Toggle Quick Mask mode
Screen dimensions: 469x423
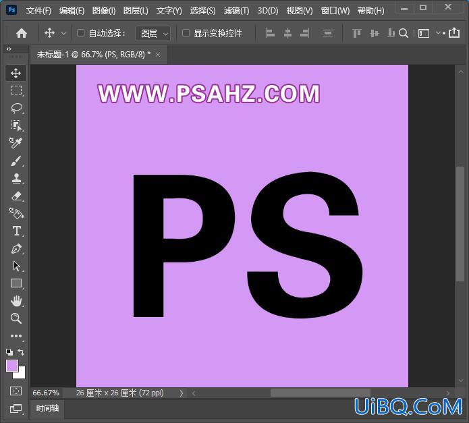point(16,391)
